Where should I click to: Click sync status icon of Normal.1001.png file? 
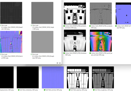pos(1,54)
